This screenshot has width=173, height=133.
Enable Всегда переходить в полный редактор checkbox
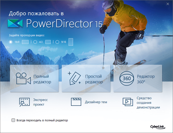point(13,120)
